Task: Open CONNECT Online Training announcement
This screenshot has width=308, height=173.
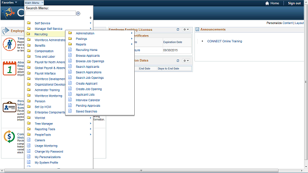Action: pyautogui.click(x=225, y=41)
